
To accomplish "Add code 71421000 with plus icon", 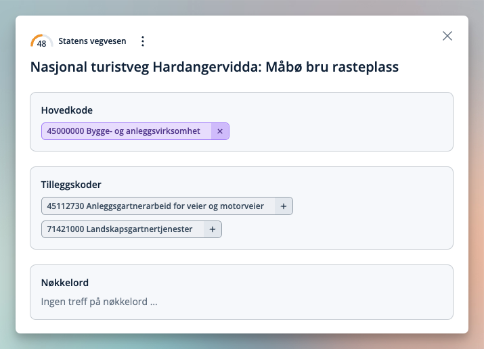I will 212,229.
